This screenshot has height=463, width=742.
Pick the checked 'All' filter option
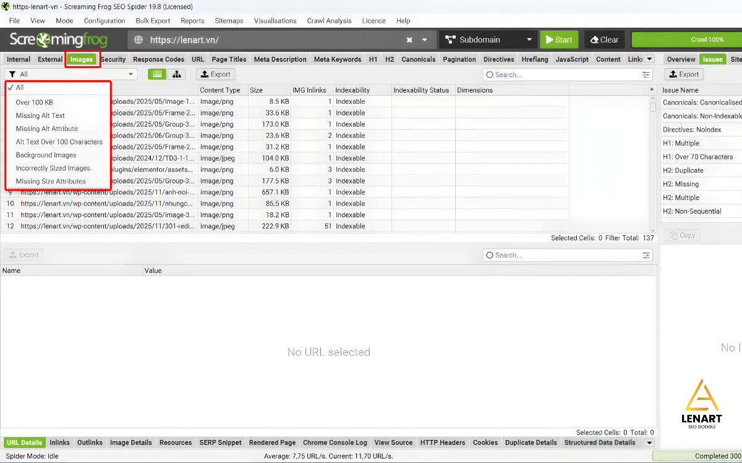[20, 88]
